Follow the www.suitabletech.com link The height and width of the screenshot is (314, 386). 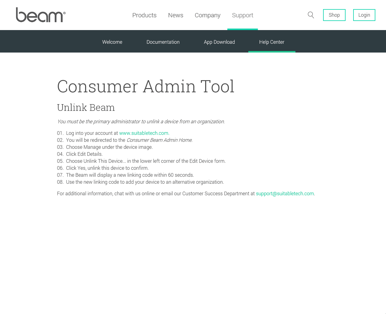[x=144, y=133]
